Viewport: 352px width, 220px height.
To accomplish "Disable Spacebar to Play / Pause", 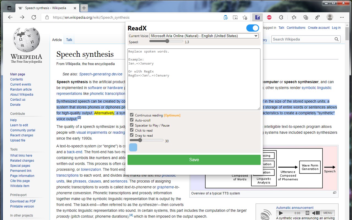I will pos(132,125).
